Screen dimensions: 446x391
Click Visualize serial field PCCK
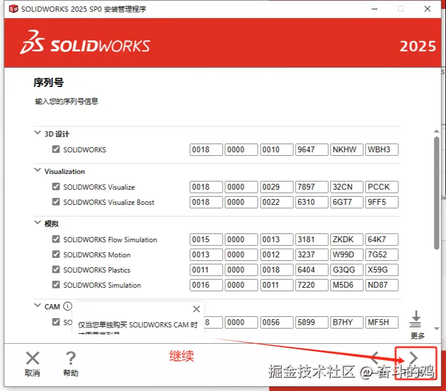[x=382, y=187]
